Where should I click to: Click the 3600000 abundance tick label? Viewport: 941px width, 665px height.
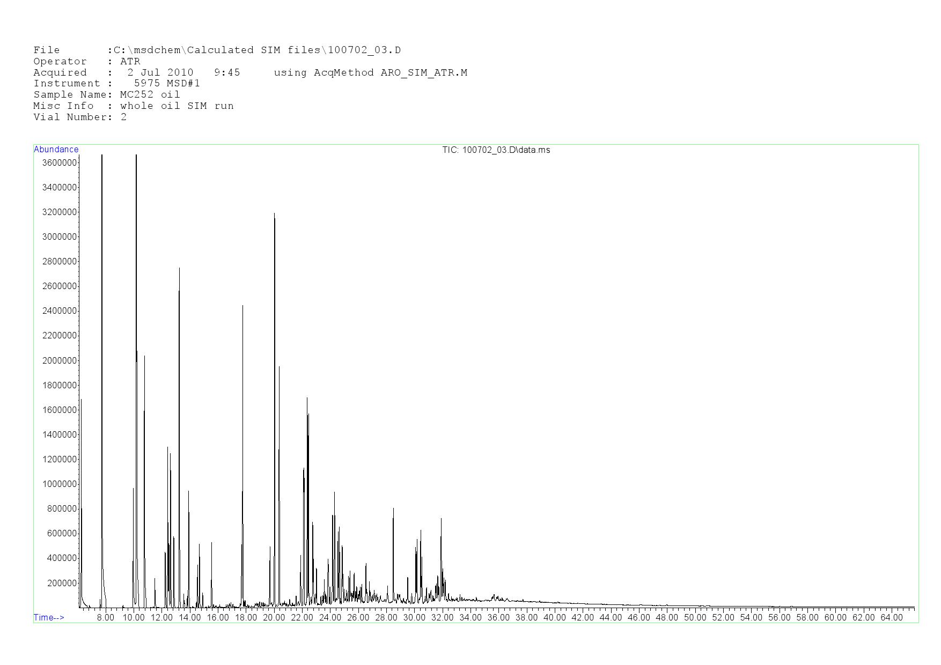59,162
